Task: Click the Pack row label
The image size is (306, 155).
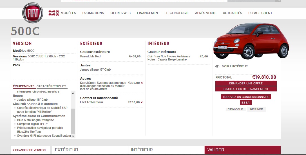Action: (x=17, y=65)
